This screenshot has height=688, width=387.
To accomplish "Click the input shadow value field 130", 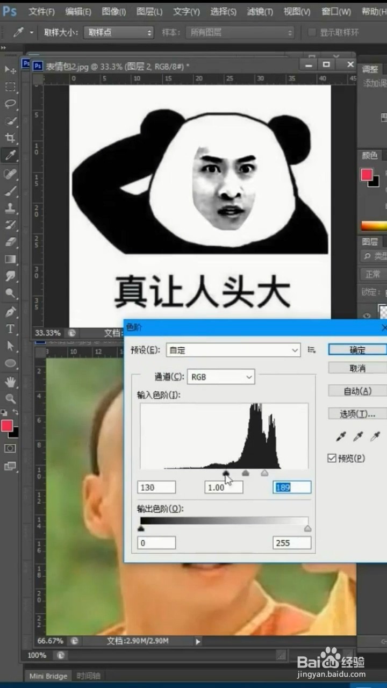I will [x=156, y=488].
